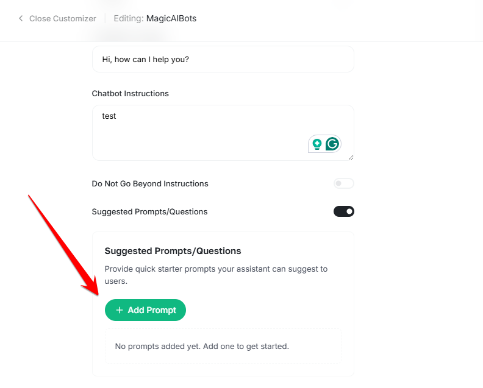
Task: Click the Do Not Go Beyond Instructions label
Action: (150, 183)
